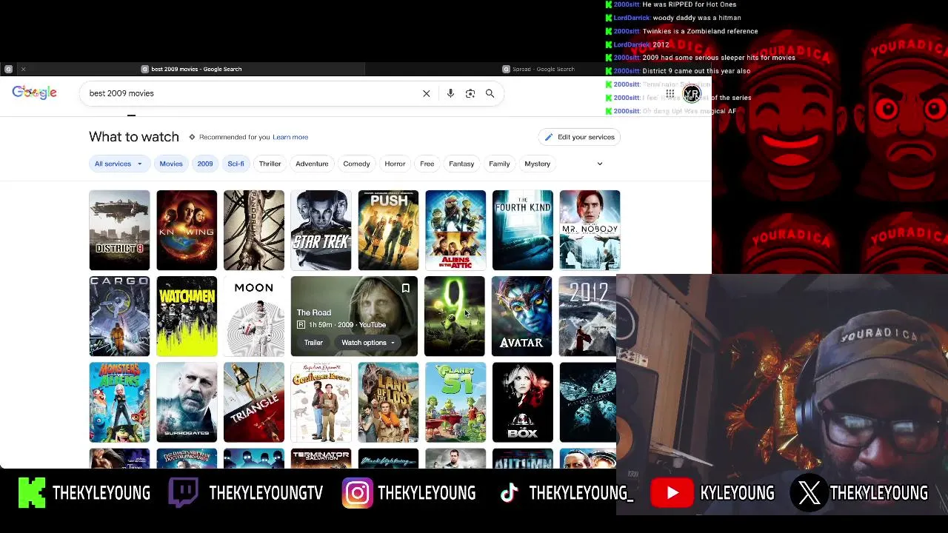Select the Comedy filter chip
The height and width of the screenshot is (533, 948).
point(356,164)
